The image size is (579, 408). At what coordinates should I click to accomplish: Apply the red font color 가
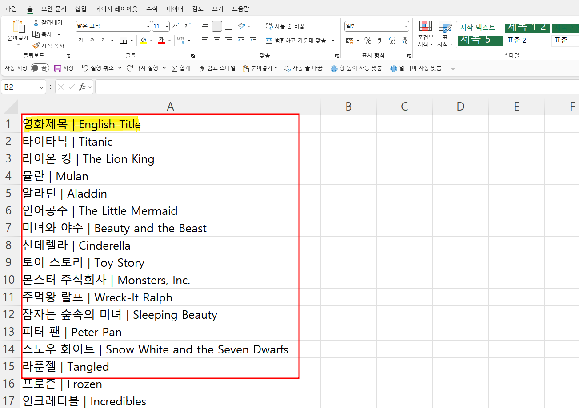point(161,40)
